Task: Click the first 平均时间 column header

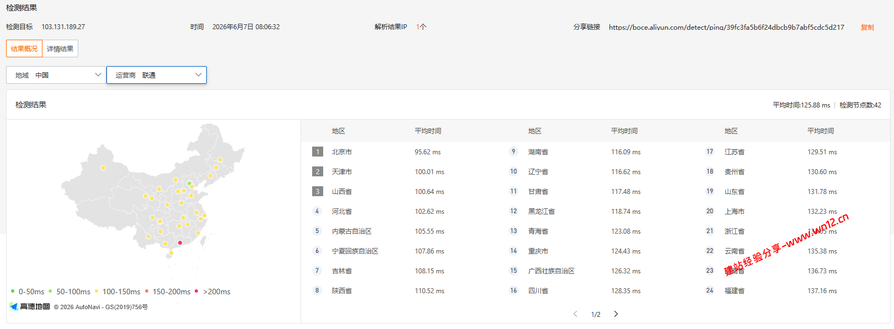Action: [428, 131]
